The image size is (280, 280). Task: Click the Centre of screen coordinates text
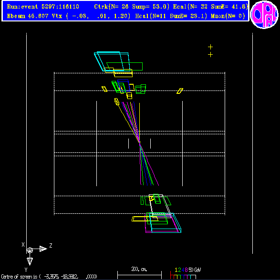click(x=49, y=277)
